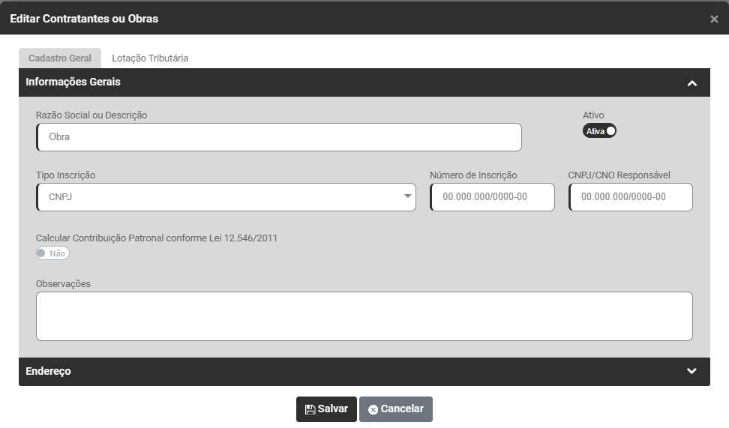Click the Cancelar button

pos(396,409)
